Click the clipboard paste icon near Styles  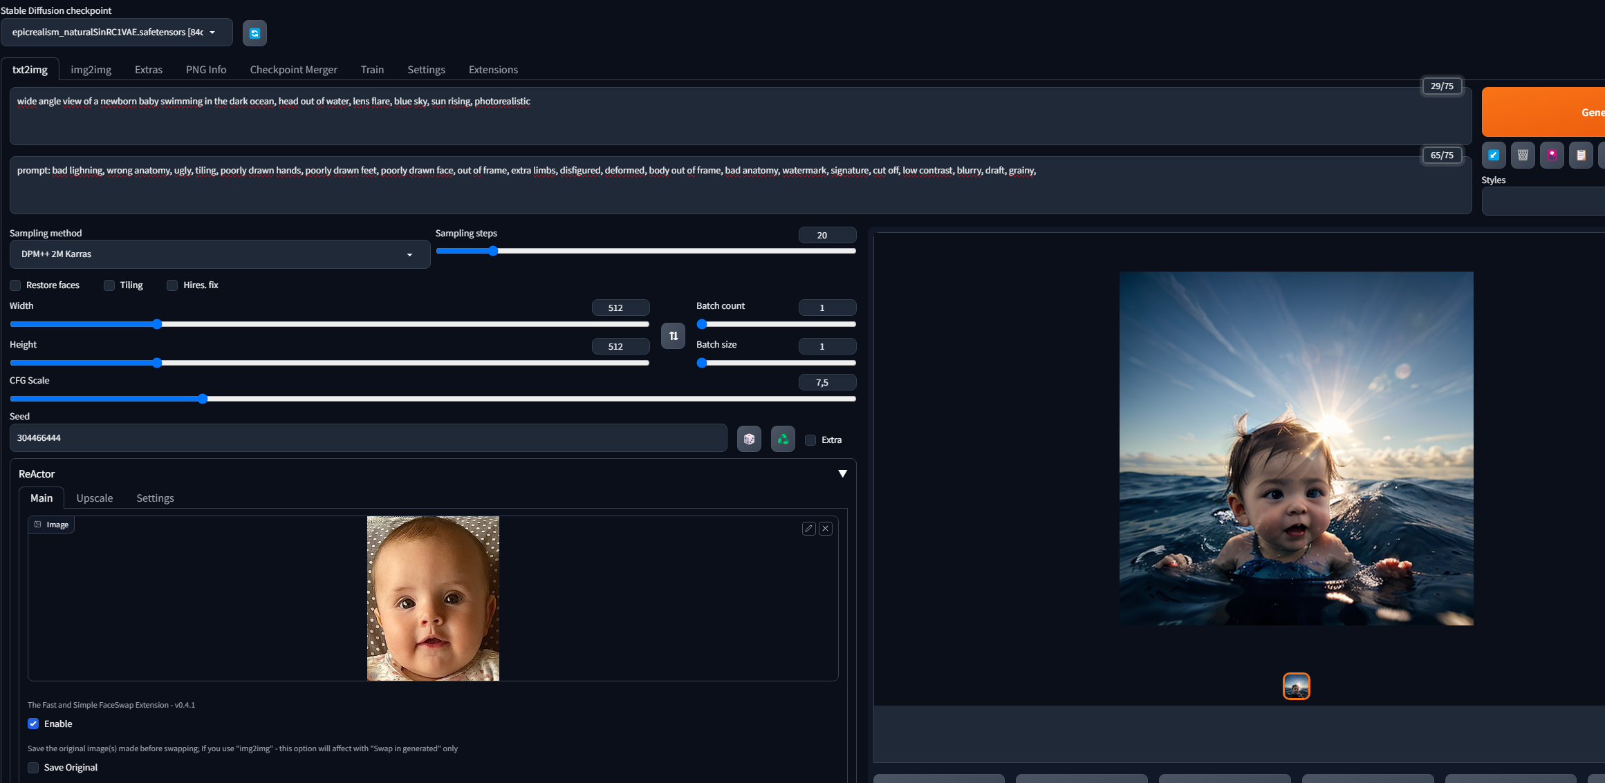click(1581, 155)
